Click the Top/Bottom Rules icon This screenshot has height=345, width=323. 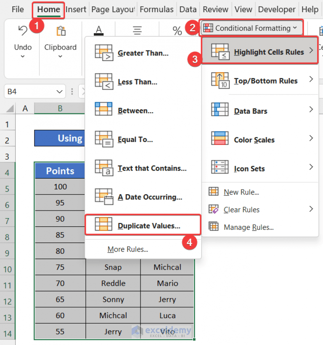pyautogui.click(x=220, y=81)
